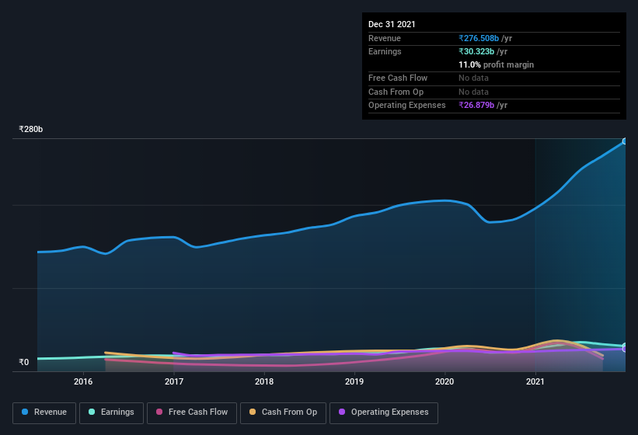The image size is (638, 435).
Task: Select the Revenue data point marker at Dec 2021
Action: click(x=625, y=141)
